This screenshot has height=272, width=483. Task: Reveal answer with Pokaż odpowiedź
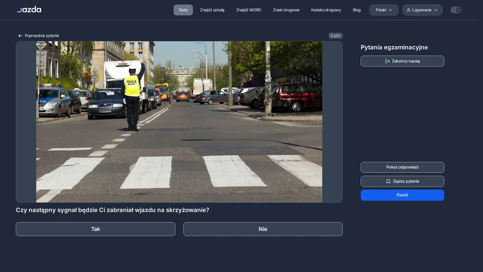point(402,167)
